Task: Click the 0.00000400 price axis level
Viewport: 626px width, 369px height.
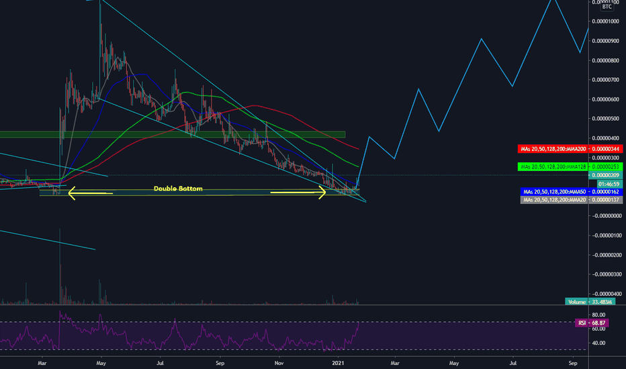Action: [606, 138]
